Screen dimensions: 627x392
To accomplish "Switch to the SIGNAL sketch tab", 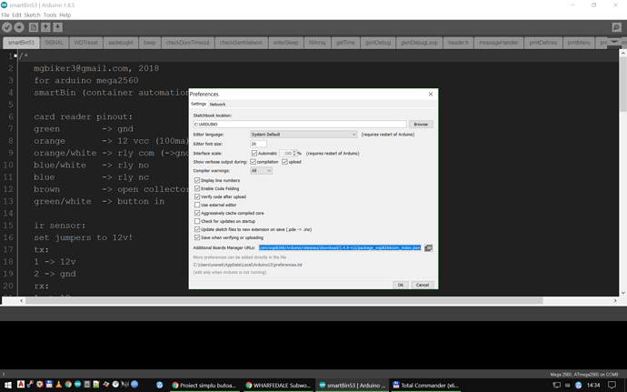I will pyautogui.click(x=54, y=43).
